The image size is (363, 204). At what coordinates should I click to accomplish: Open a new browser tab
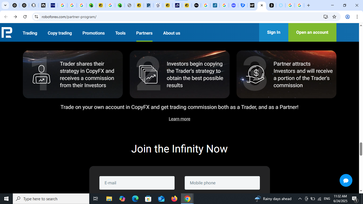308,5
